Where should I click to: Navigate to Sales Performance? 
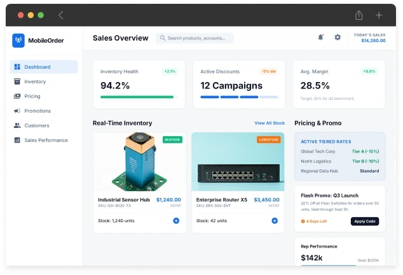[x=44, y=140]
